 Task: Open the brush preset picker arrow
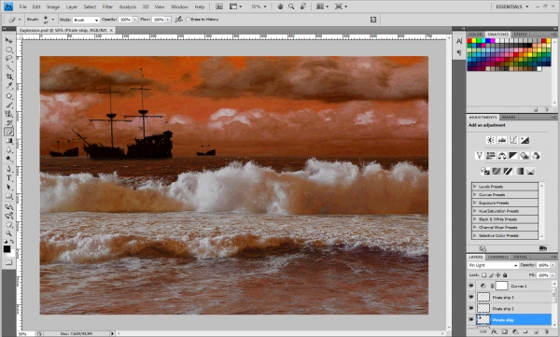(53, 20)
